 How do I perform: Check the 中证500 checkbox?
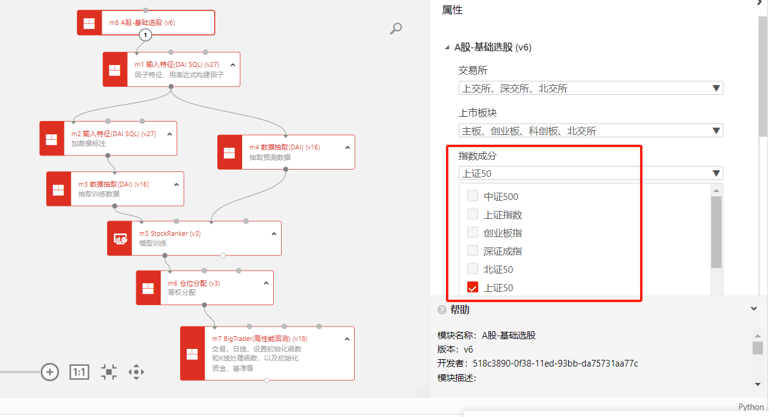473,196
